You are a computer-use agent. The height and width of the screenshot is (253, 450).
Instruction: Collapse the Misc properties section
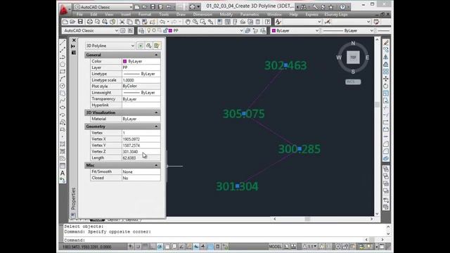[156, 166]
